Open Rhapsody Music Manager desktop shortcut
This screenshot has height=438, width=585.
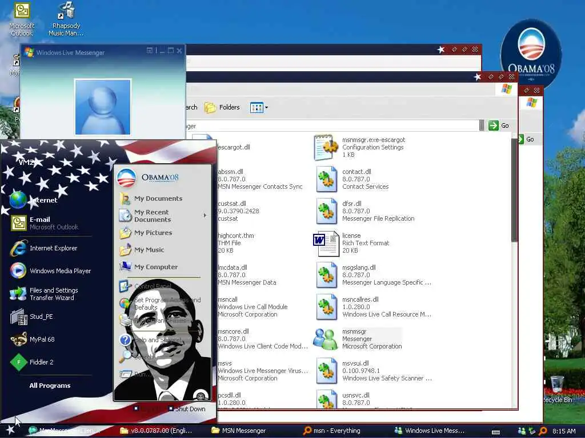point(66,19)
